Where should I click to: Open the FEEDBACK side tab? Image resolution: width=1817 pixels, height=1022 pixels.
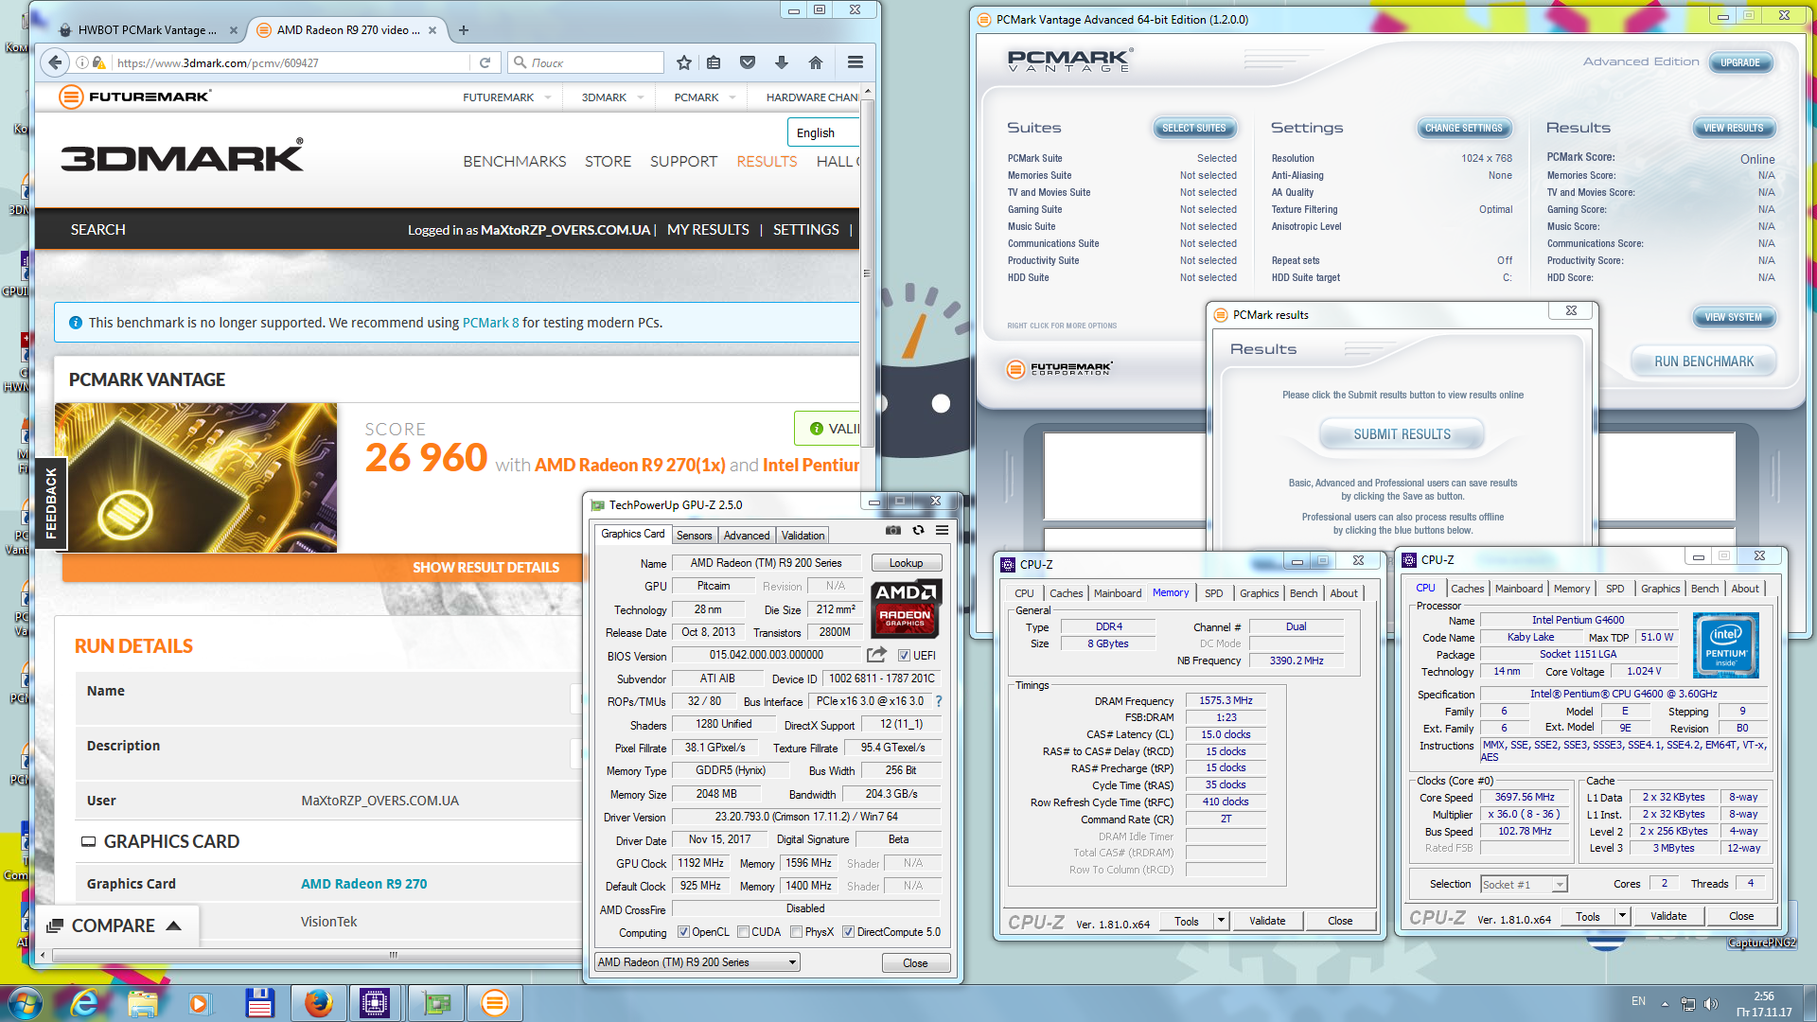pyautogui.click(x=51, y=503)
